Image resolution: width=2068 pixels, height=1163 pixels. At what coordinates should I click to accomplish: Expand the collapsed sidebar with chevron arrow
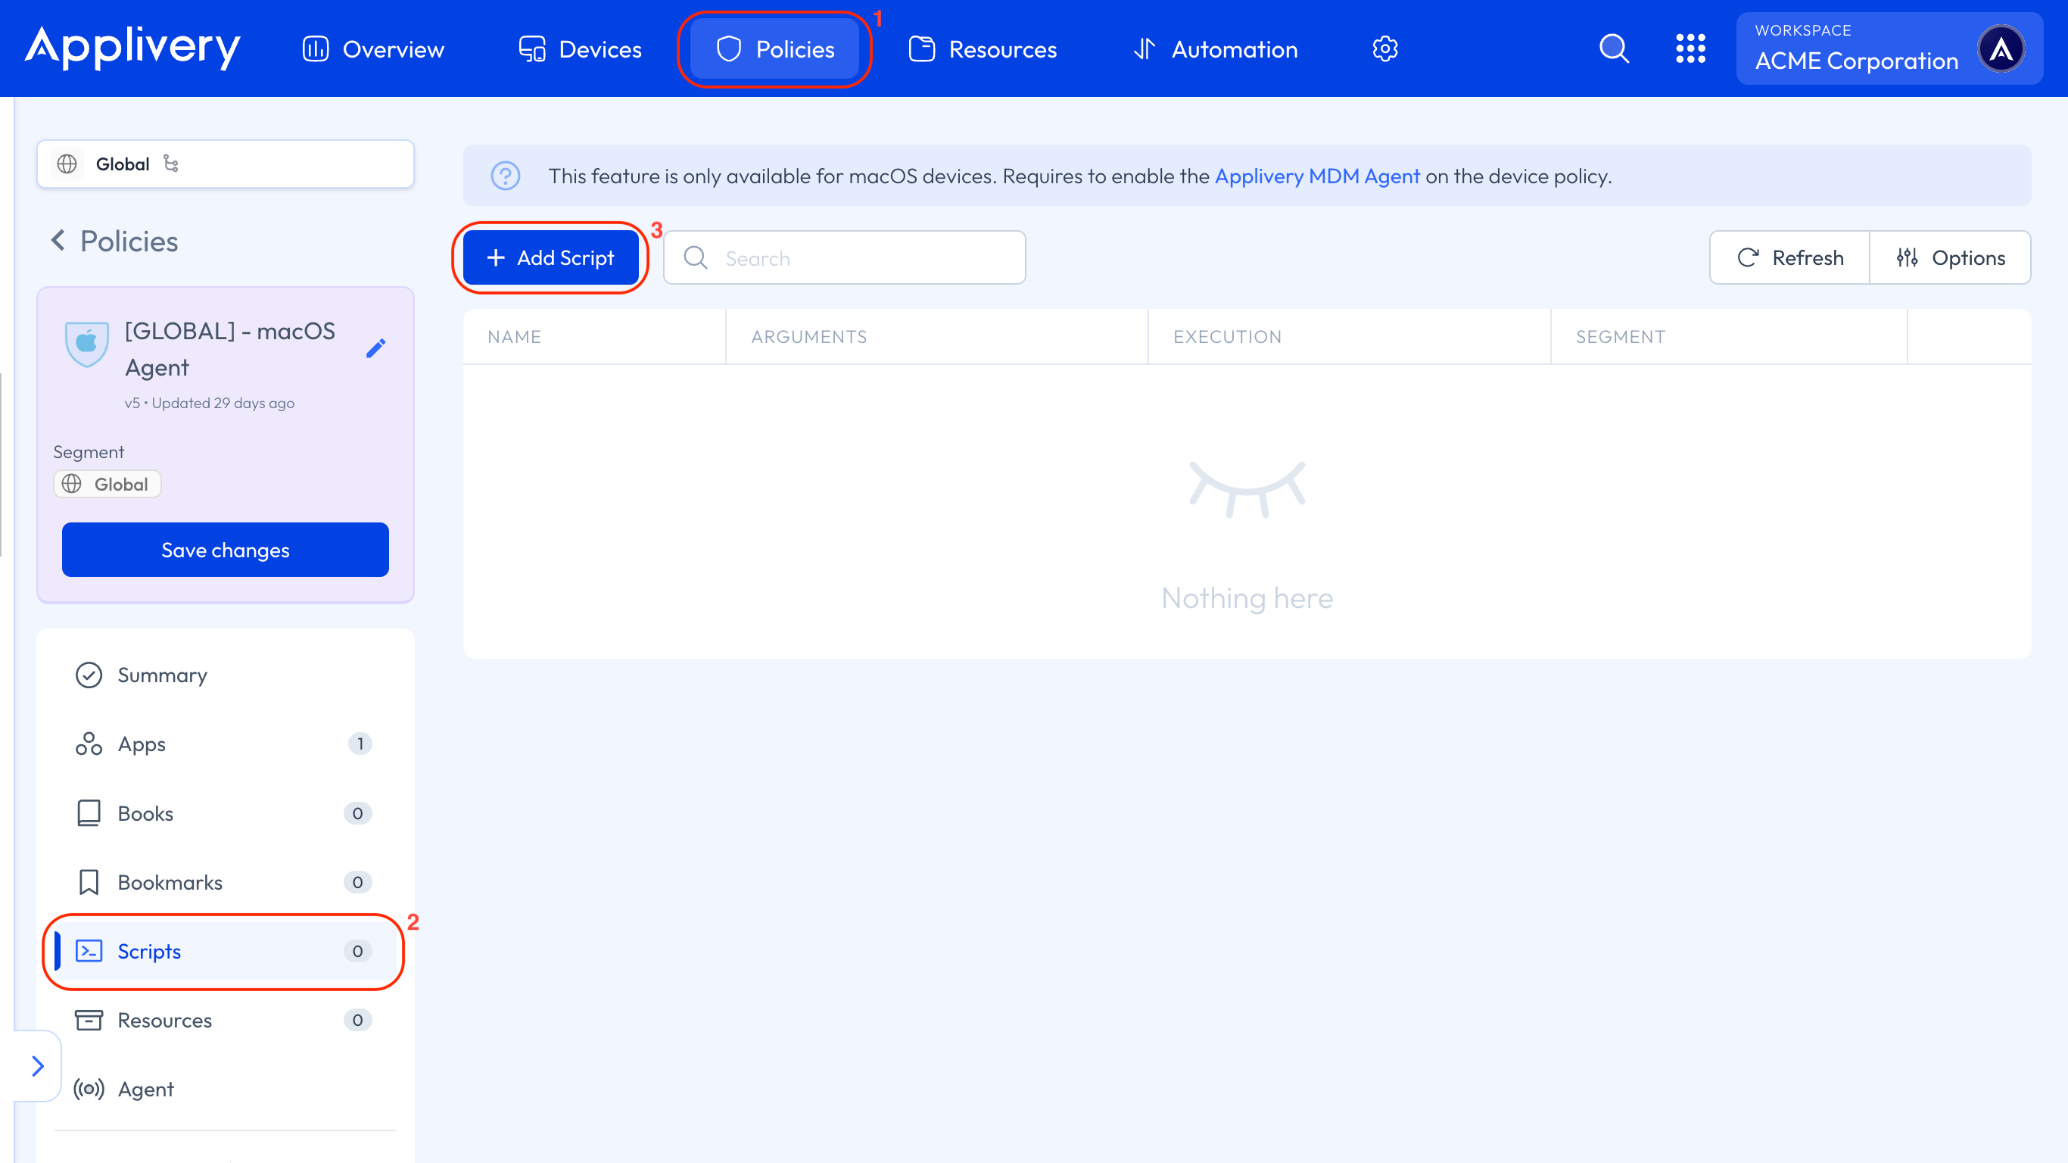pos(38,1066)
